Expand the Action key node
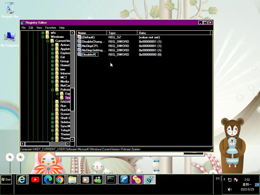 tap(52, 45)
